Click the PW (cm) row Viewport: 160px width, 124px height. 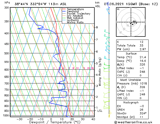132,49
